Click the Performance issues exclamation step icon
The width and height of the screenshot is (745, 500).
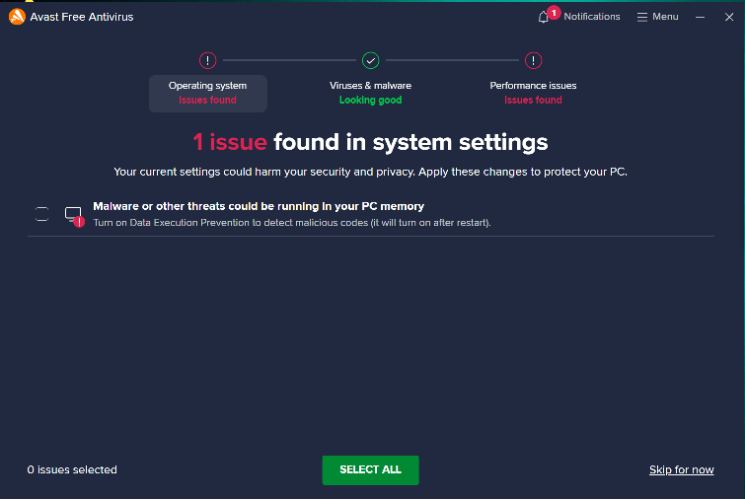(533, 61)
